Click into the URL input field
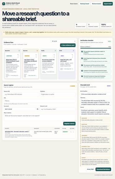This screenshot has height=179, width=115. click(x=40, y=101)
